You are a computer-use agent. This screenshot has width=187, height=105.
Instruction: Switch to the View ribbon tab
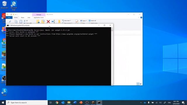click(x=29, y=17)
